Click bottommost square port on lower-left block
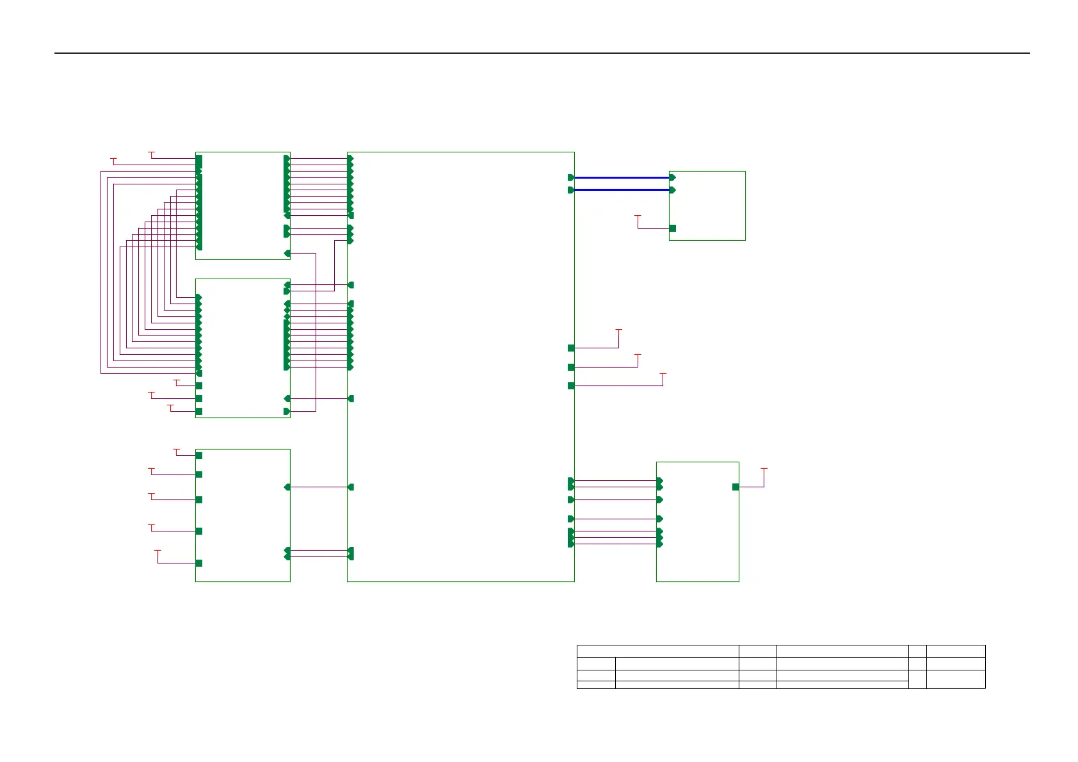The height and width of the screenshot is (762, 1078). point(199,563)
